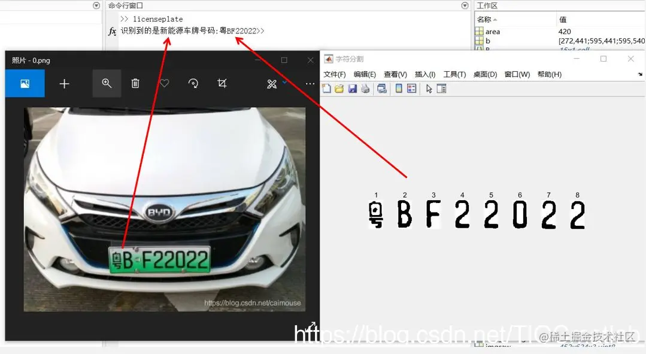
Task: Click the fx function browser icon
Action: tap(112, 31)
